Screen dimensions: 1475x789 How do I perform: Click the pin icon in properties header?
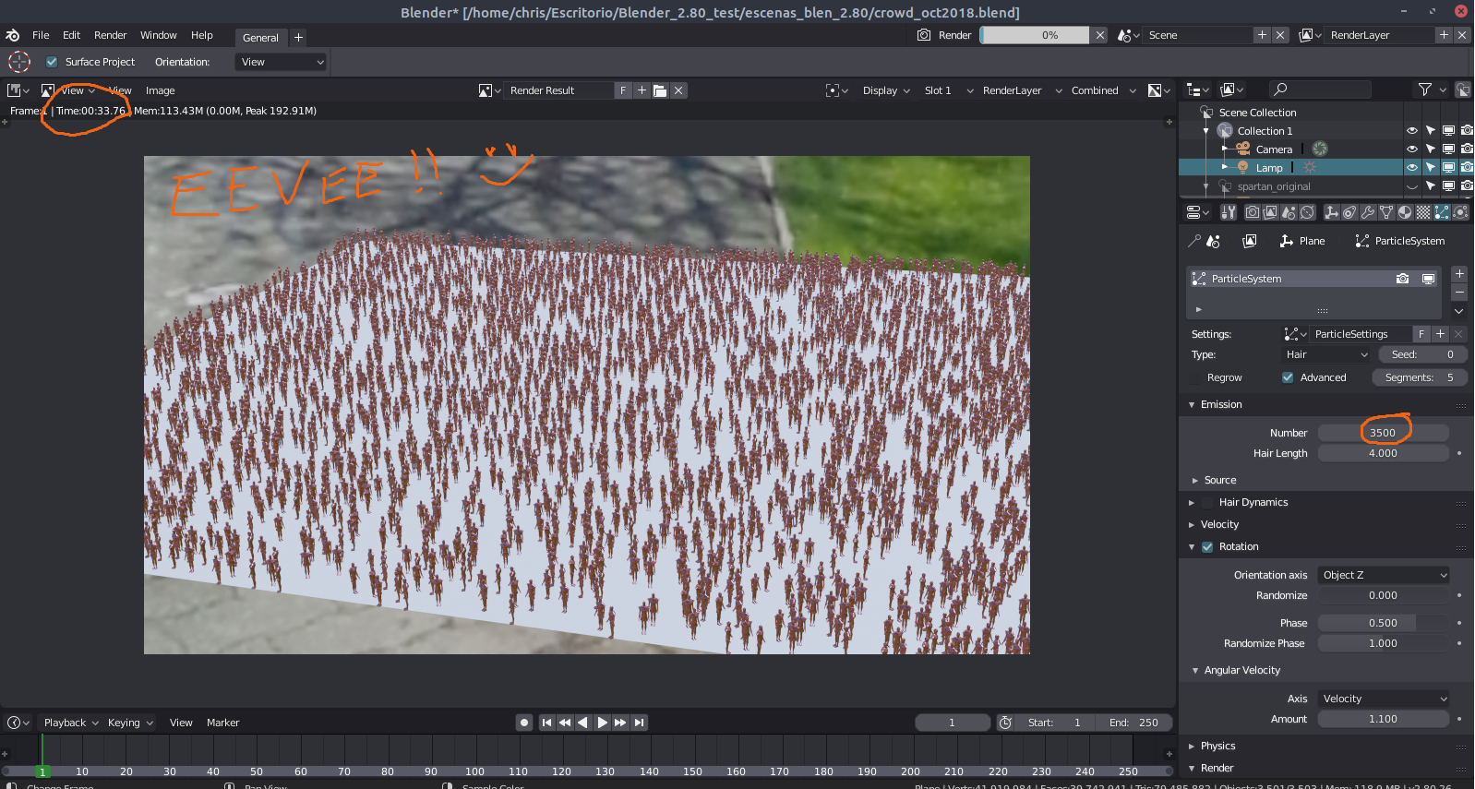pyautogui.click(x=1194, y=241)
